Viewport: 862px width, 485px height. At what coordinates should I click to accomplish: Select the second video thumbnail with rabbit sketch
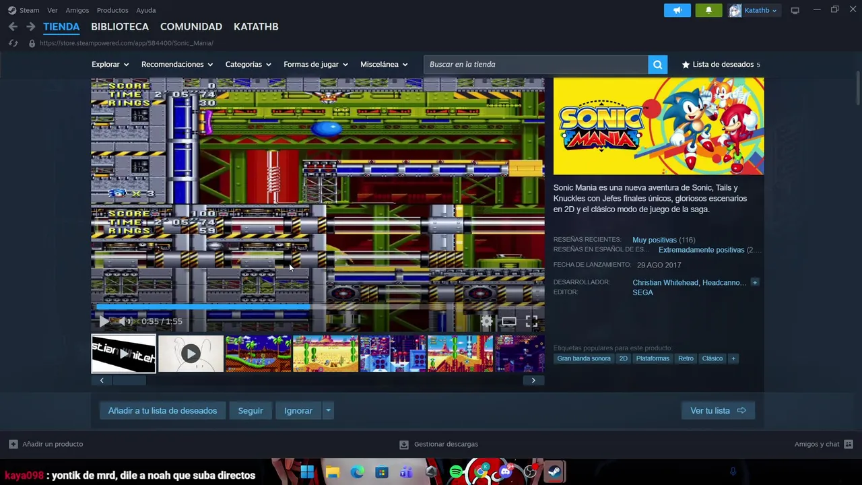(191, 354)
